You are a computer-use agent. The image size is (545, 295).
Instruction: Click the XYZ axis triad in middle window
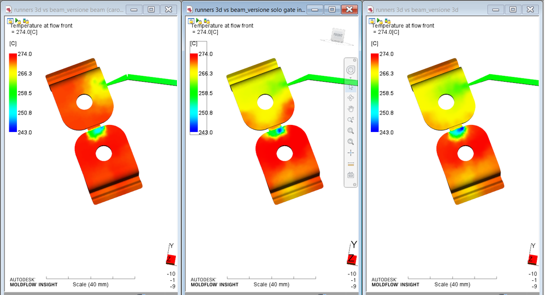pos(352,254)
